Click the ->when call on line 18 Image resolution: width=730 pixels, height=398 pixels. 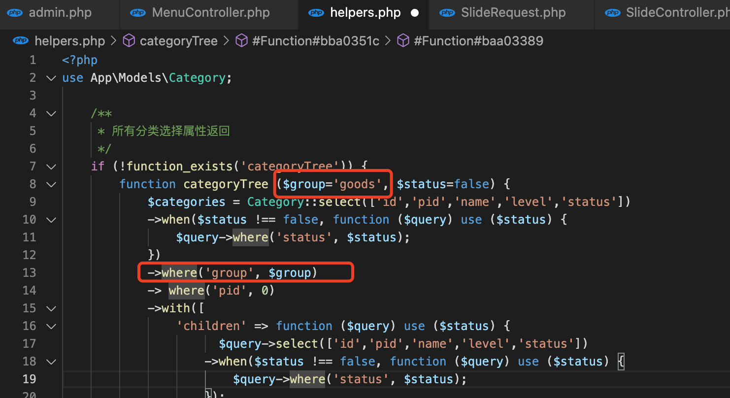[226, 362]
